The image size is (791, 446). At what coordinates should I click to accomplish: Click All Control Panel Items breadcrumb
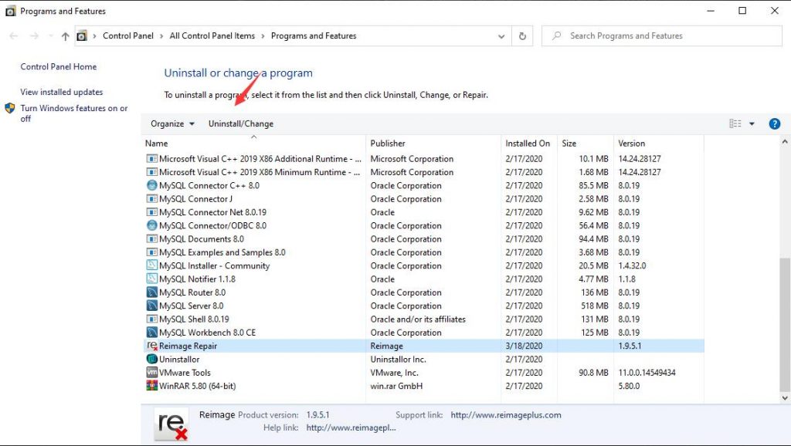click(x=212, y=35)
